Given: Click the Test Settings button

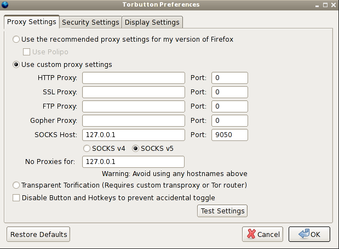Looking at the screenshot, I should pyautogui.click(x=222, y=211).
